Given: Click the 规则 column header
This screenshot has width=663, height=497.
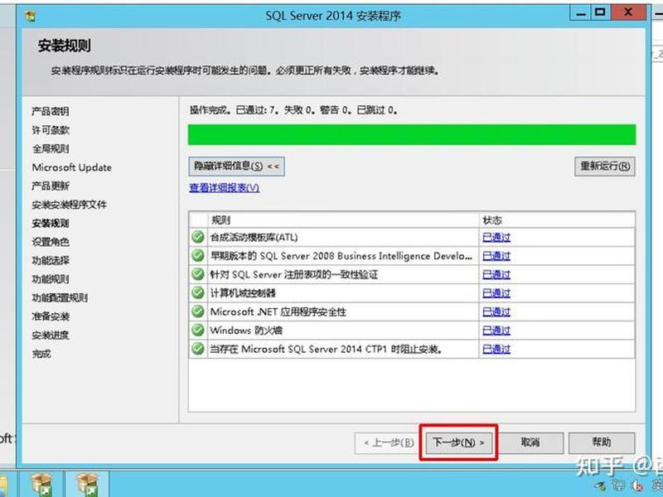Looking at the screenshot, I should coord(343,220).
